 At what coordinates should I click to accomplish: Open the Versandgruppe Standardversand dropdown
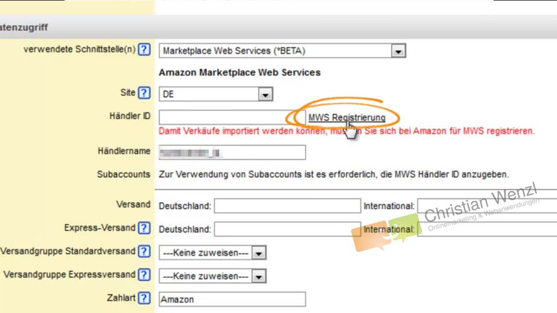212,253
